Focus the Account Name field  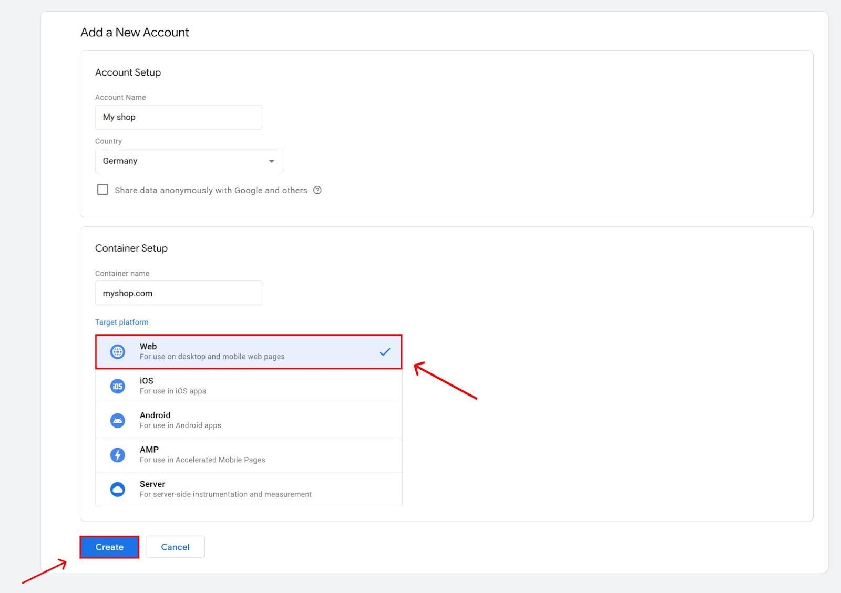tap(179, 117)
